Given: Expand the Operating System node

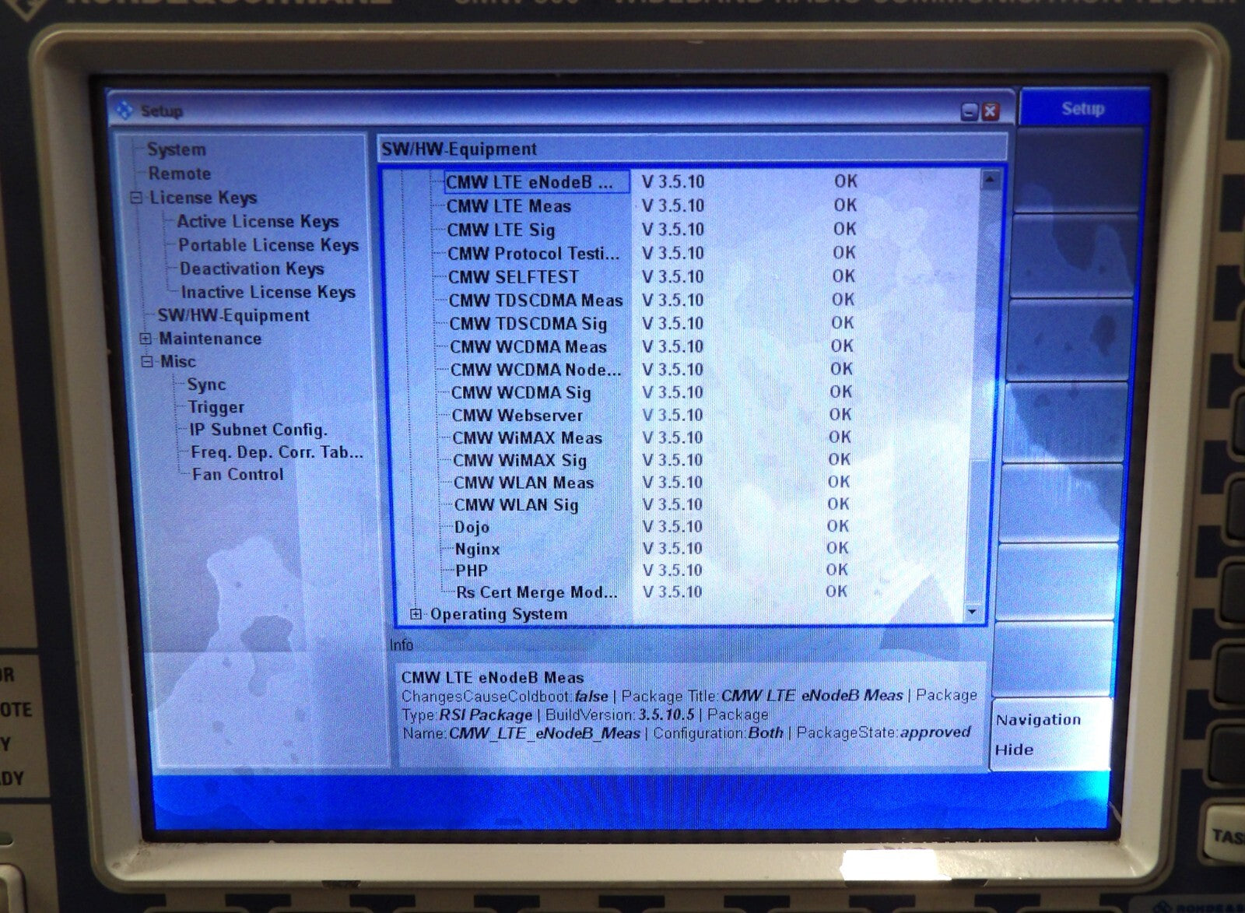Looking at the screenshot, I should (x=416, y=614).
